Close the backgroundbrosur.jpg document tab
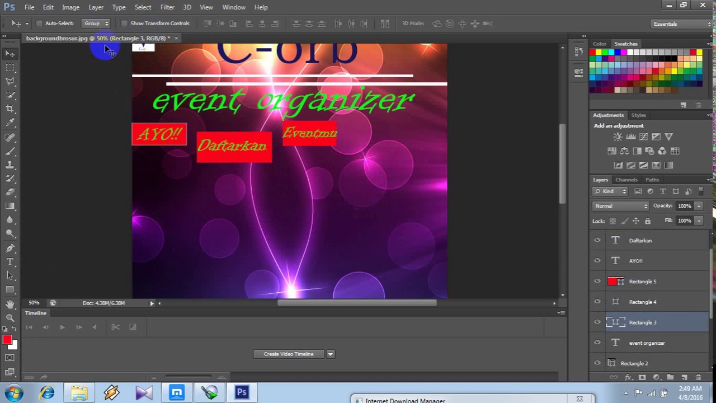Image resolution: width=716 pixels, height=403 pixels. click(176, 38)
